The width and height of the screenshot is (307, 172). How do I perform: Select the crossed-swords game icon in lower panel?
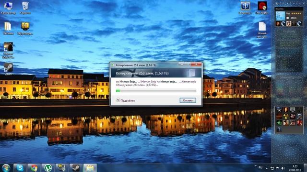279,110
